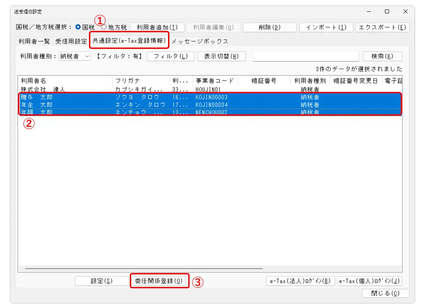
Task: Select the 共通設定(e-Tax登録情報) tab
Action: click(129, 41)
